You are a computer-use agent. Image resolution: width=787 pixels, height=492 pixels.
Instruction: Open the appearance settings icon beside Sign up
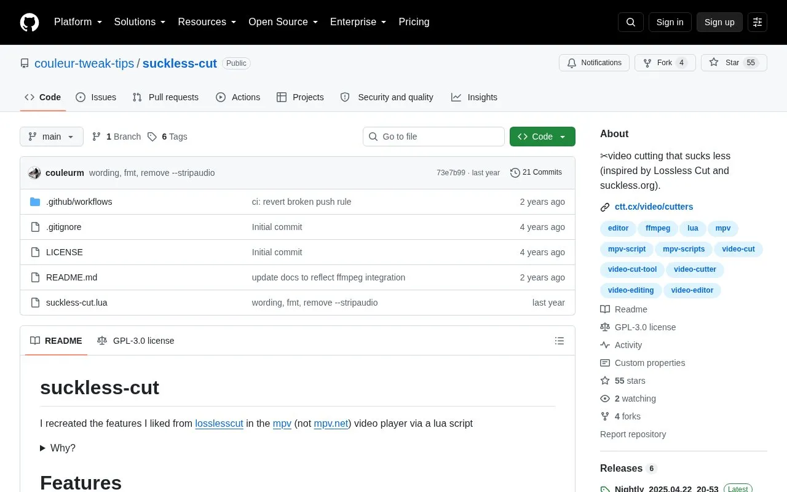click(x=757, y=22)
